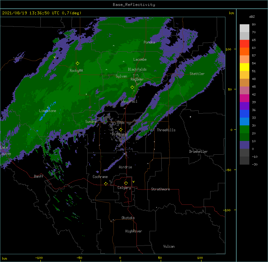This screenshot has width=268, height=262.
Task: Click the Okotoks city label
Action: 128,218
